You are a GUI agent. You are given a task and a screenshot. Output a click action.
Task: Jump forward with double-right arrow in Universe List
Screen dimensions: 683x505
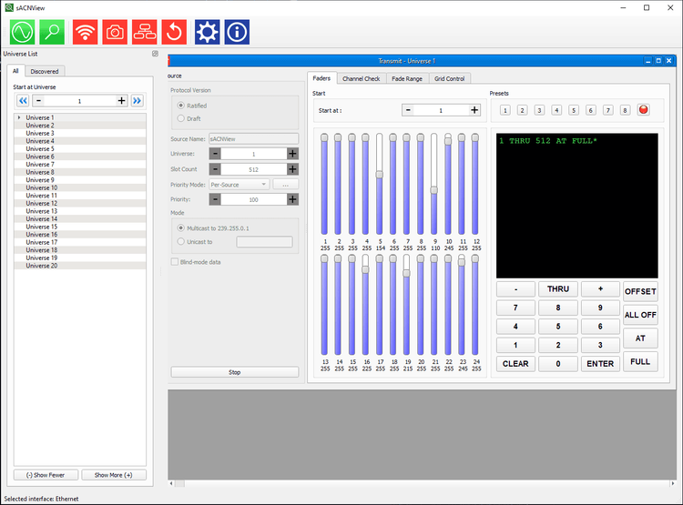[x=137, y=101]
